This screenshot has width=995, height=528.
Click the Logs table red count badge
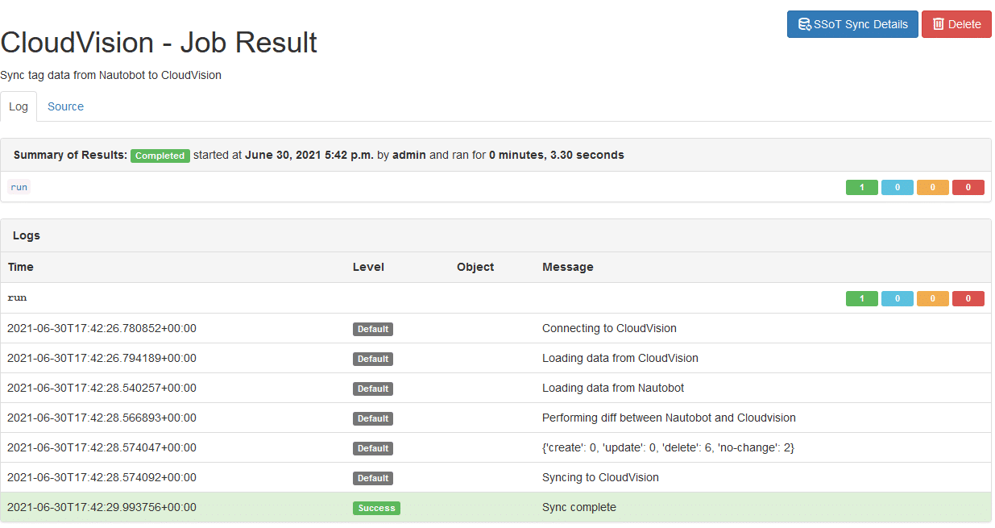pyautogui.click(x=968, y=298)
